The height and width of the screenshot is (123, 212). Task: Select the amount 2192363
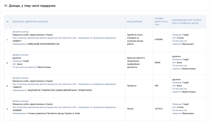[x=158, y=39]
